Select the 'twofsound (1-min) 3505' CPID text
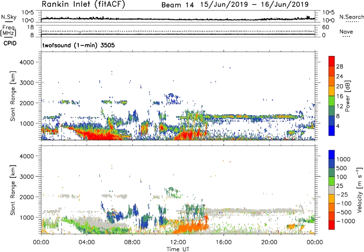The width and height of the screenshot is (364, 252). (x=78, y=45)
